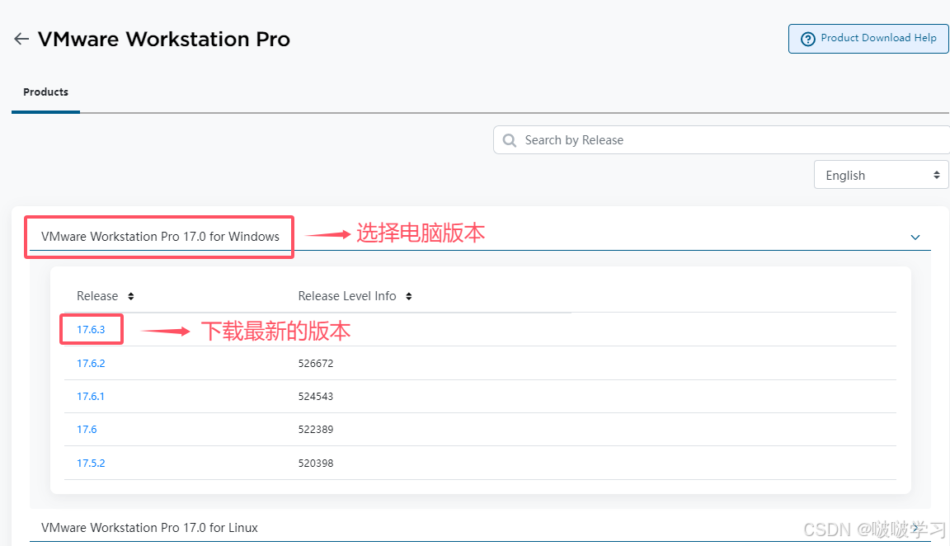Sort by Release Level Info arrows
950x546 pixels.
[x=409, y=296]
